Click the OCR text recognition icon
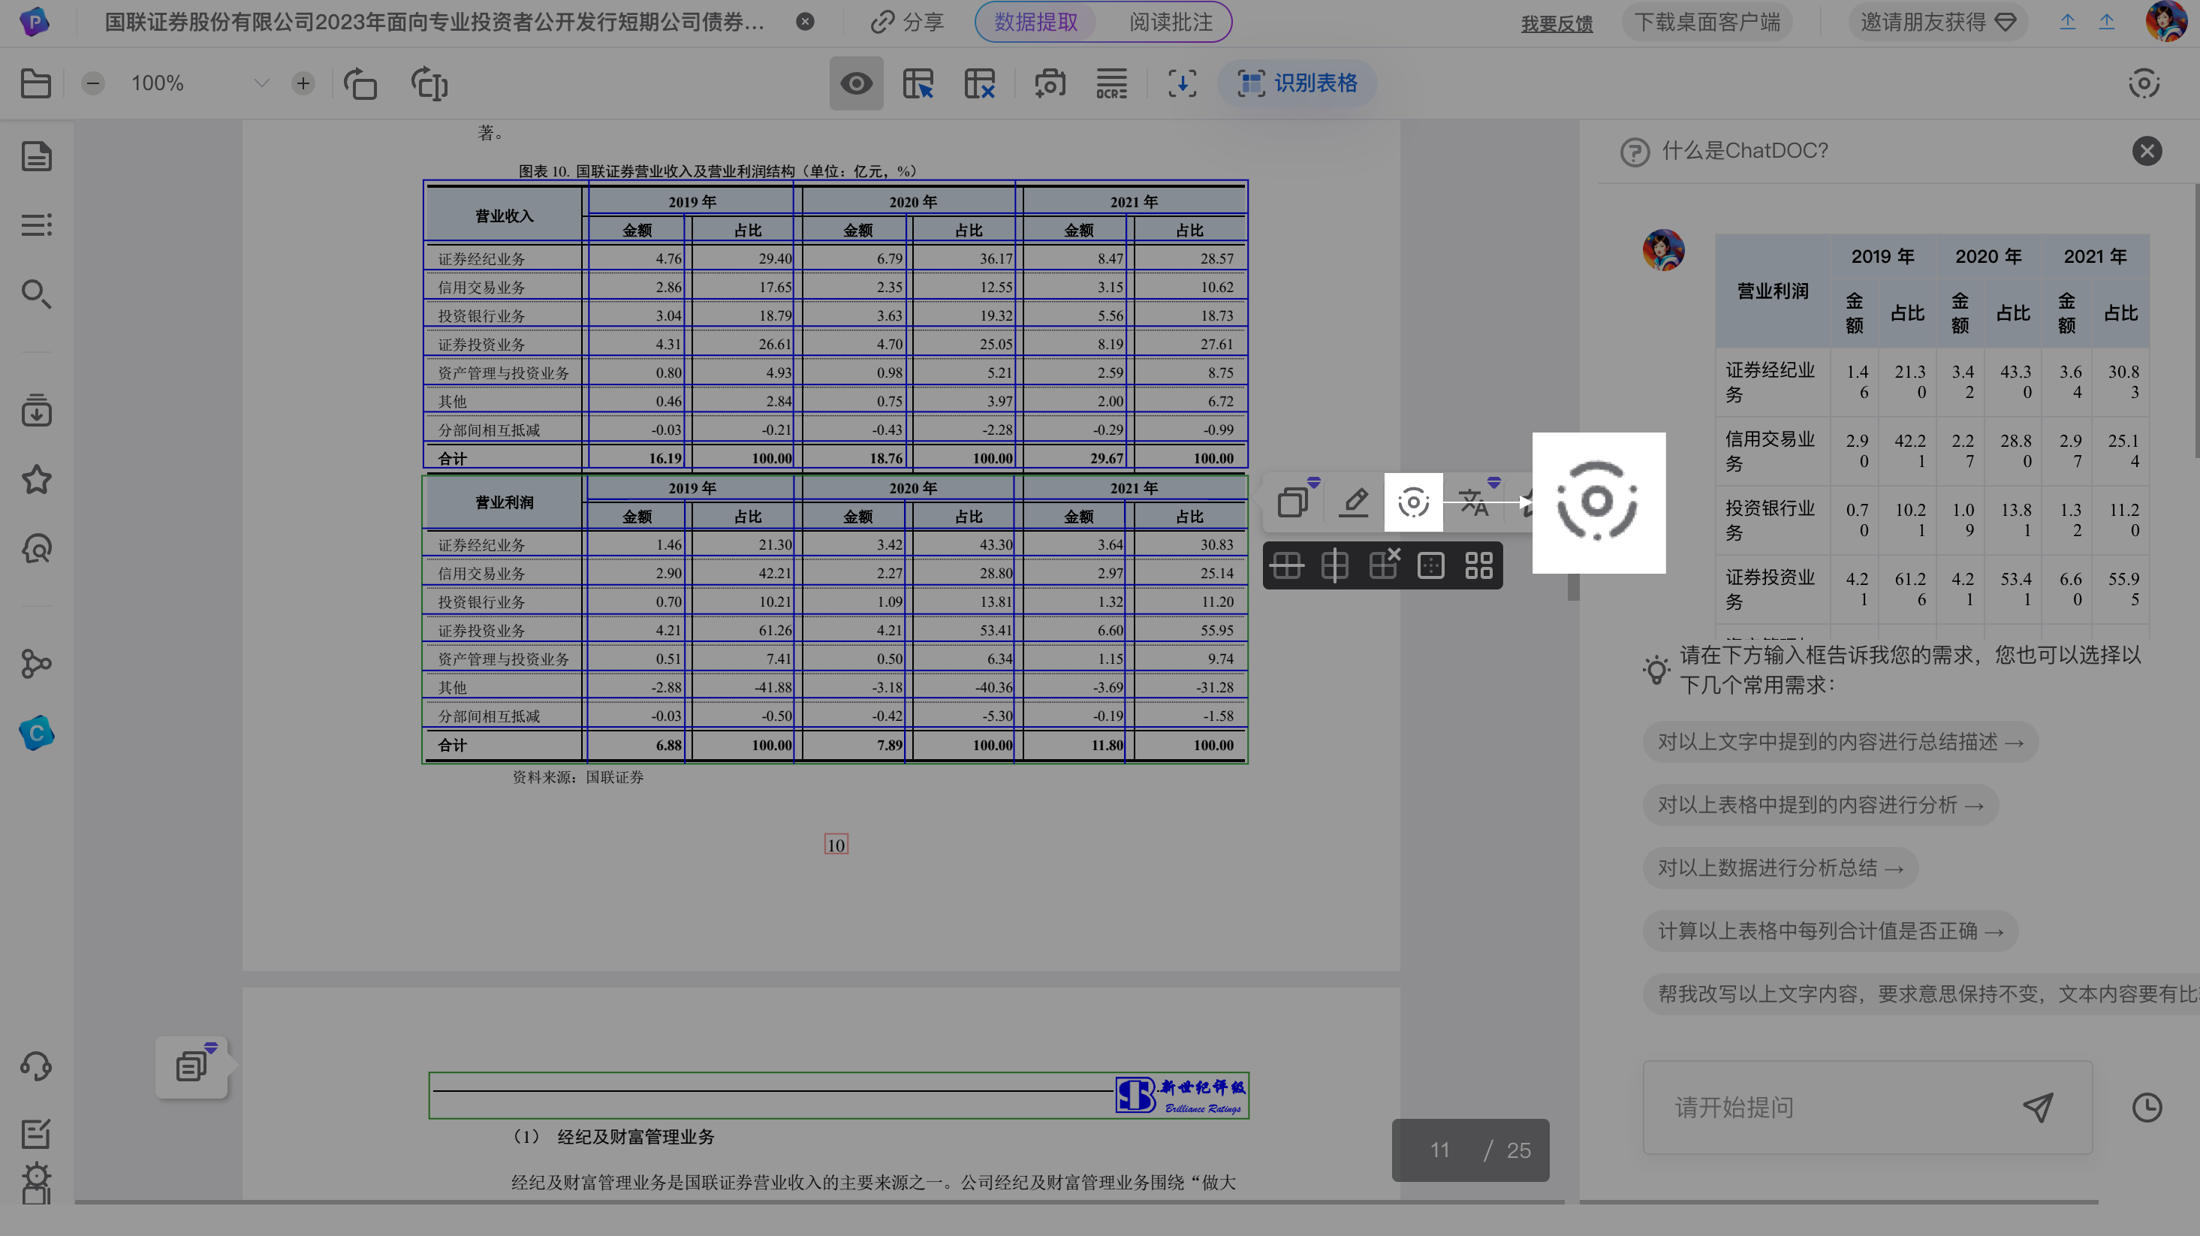2200x1236 pixels. click(x=1111, y=83)
